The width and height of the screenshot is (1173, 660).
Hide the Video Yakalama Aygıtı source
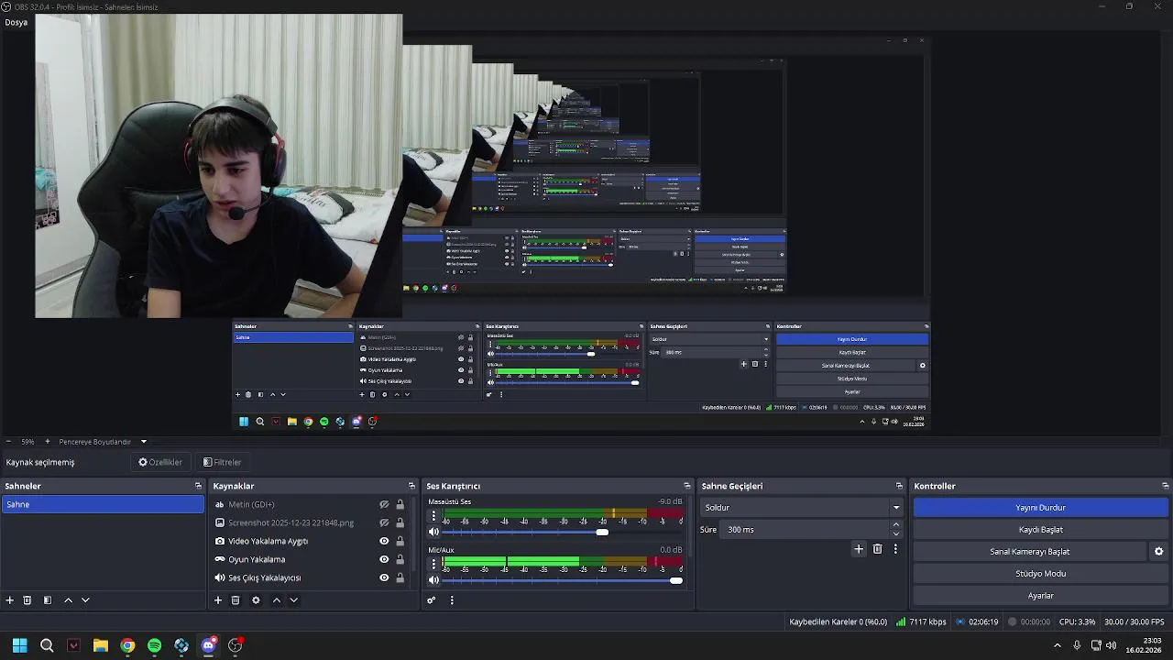click(385, 541)
